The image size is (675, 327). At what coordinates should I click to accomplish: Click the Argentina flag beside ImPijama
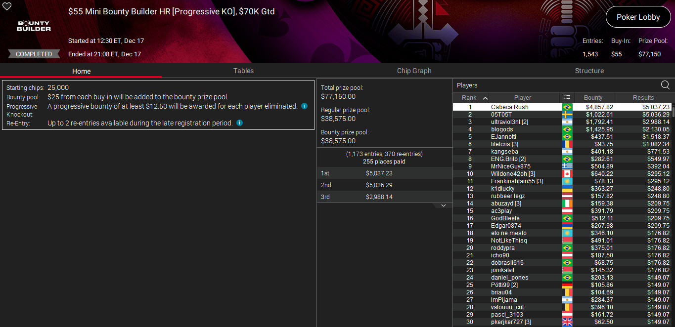coord(567,299)
